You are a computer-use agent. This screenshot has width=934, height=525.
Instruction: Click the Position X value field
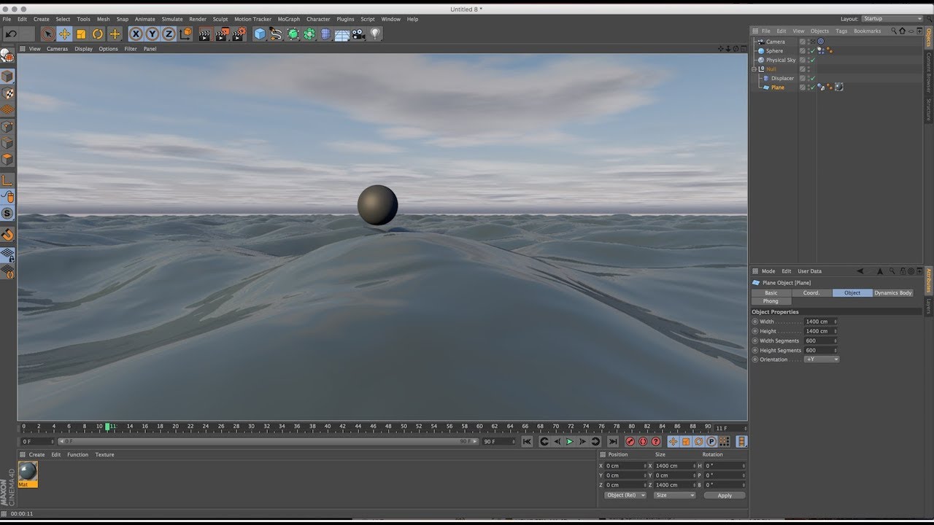point(625,465)
